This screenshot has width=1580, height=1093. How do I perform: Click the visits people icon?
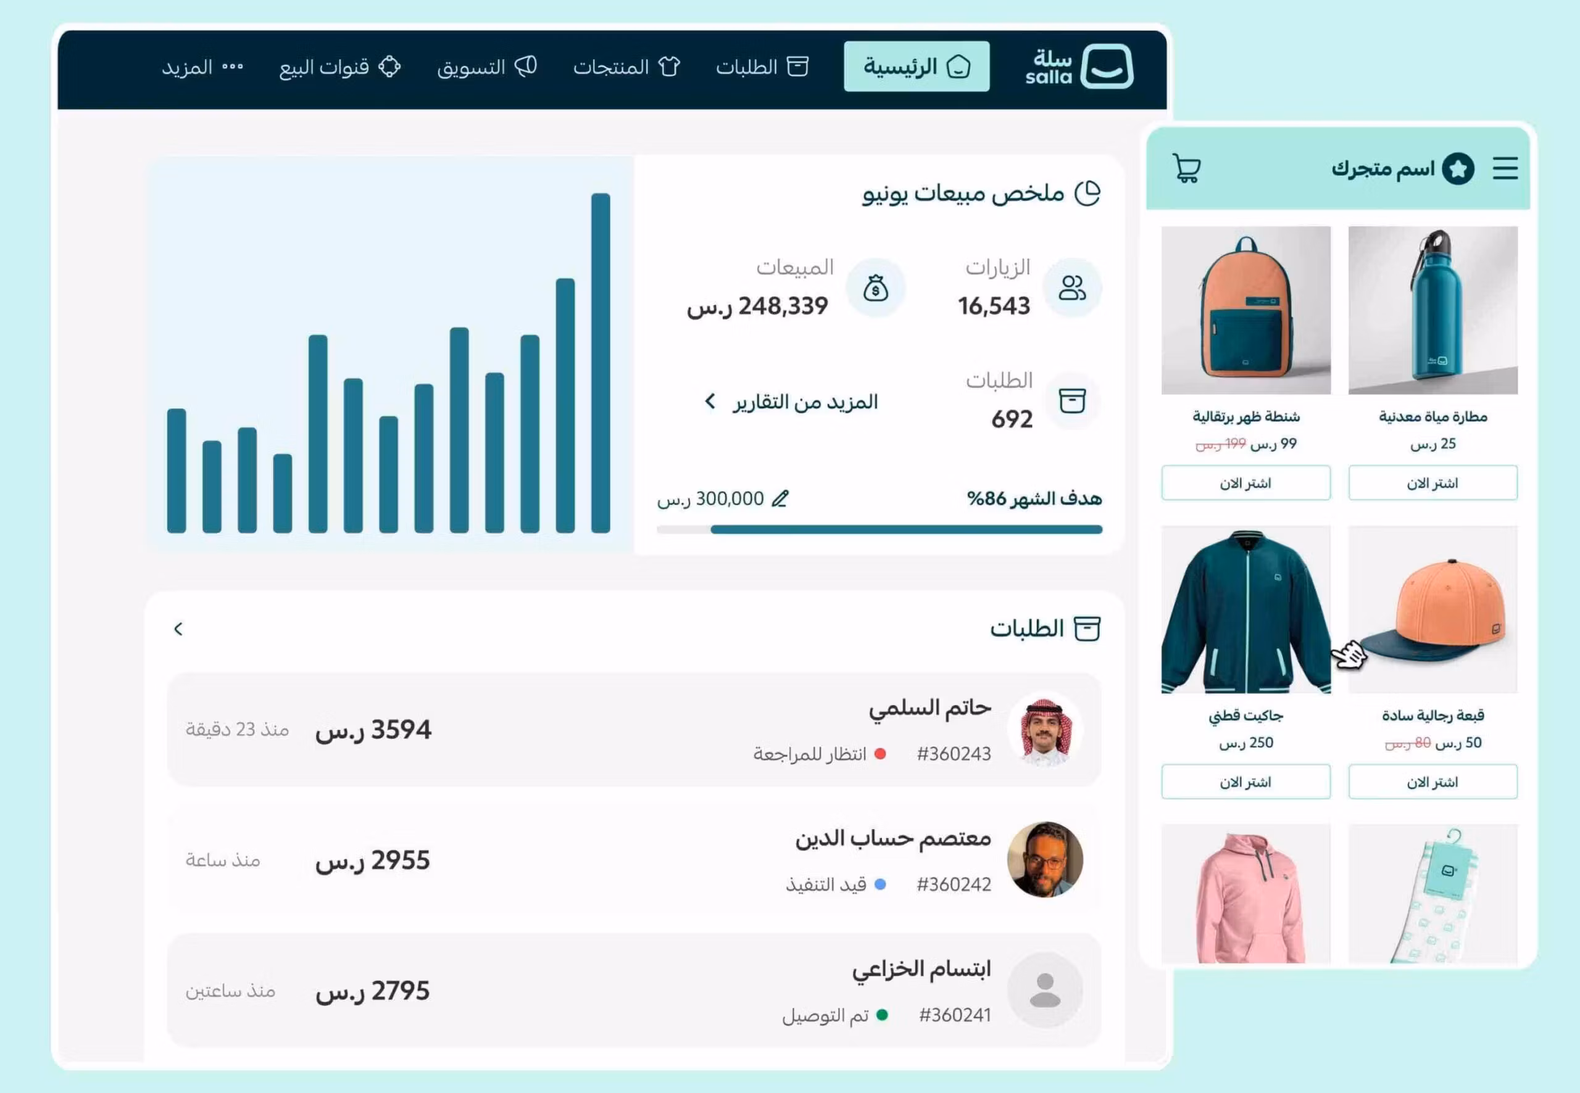1071,287
